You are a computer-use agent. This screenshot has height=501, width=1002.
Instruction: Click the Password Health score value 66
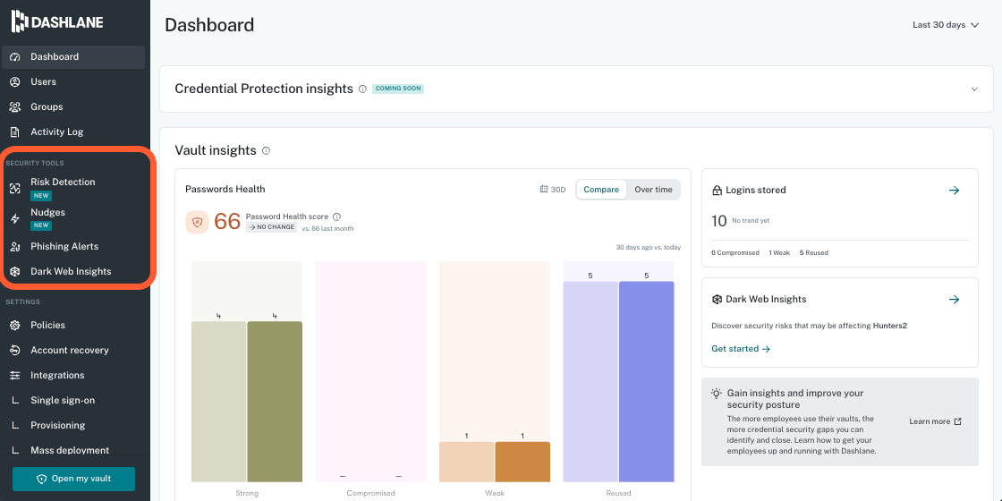pos(227,222)
